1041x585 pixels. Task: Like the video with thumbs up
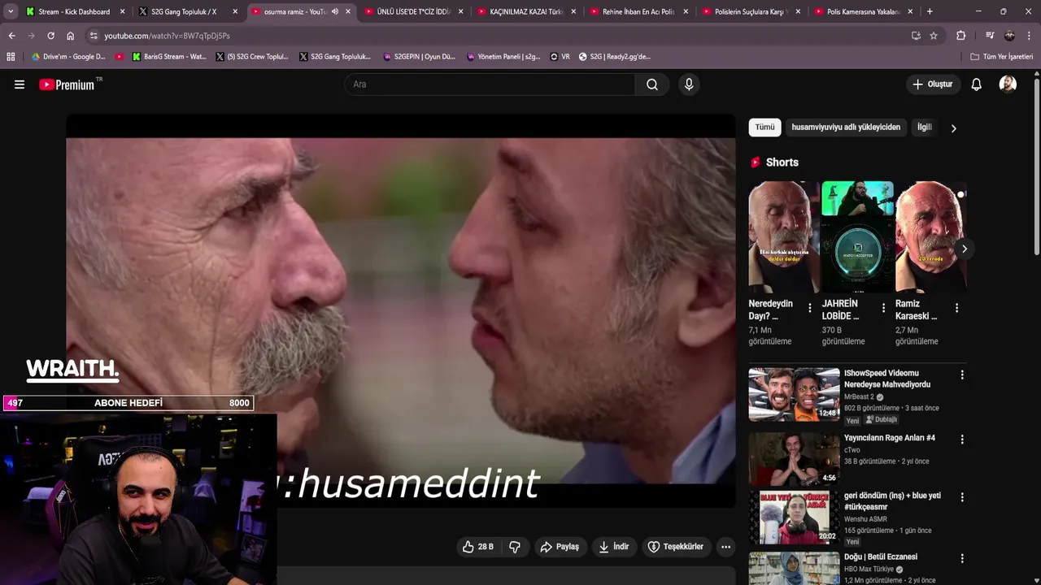[x=477, y=547]
